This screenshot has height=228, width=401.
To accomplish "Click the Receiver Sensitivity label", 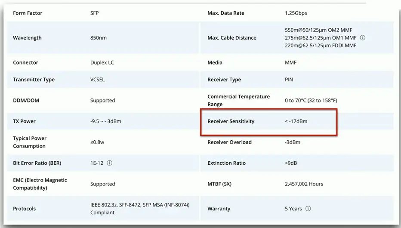I will [231, 121].
